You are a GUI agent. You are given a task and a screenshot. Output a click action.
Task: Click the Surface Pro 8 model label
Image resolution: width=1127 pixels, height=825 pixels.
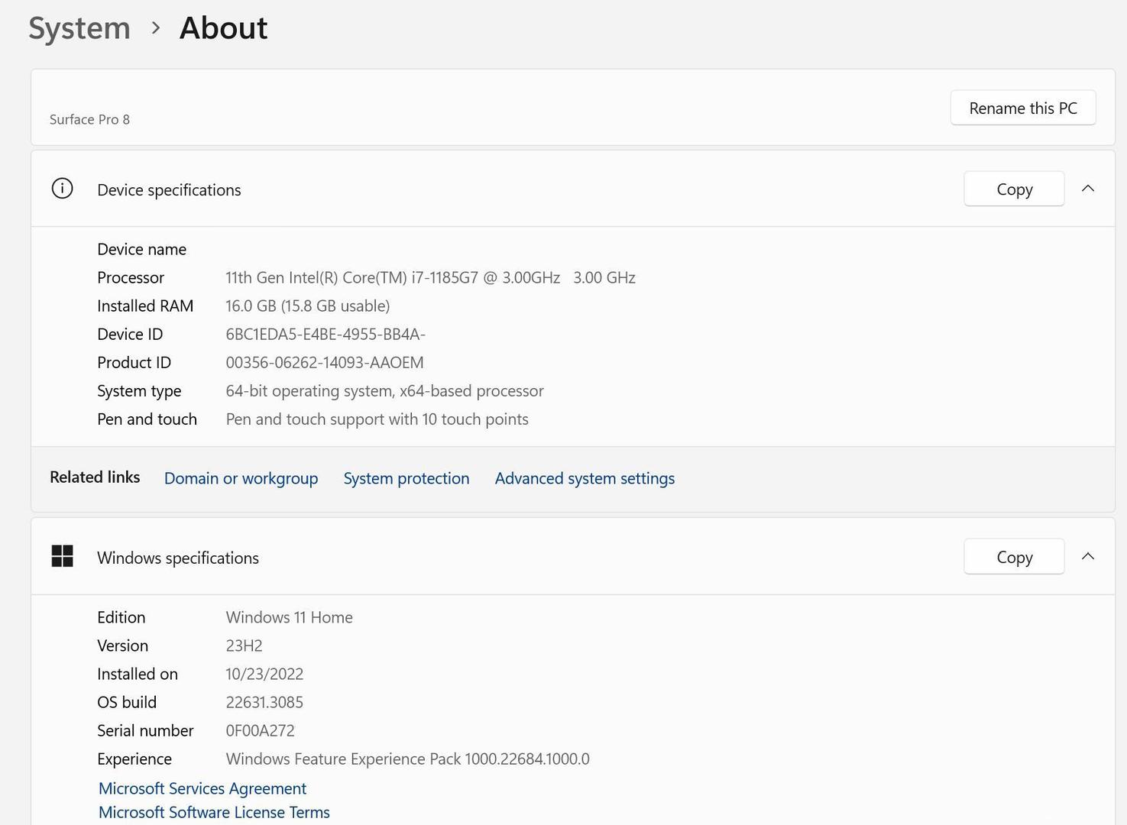89,120
